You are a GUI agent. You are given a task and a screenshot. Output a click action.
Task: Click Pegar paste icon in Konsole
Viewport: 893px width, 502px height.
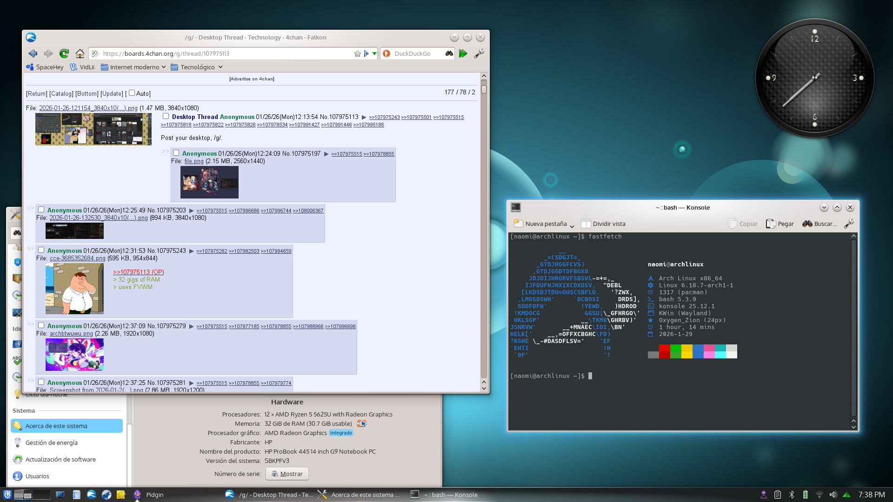tap(771, 224)
